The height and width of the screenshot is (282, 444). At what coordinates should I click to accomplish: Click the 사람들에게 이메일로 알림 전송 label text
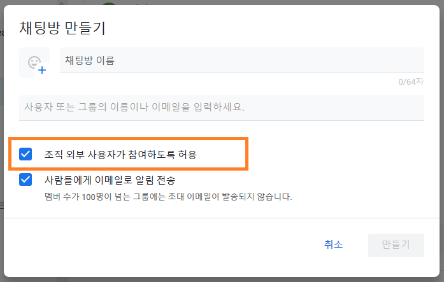coord(110,180)
